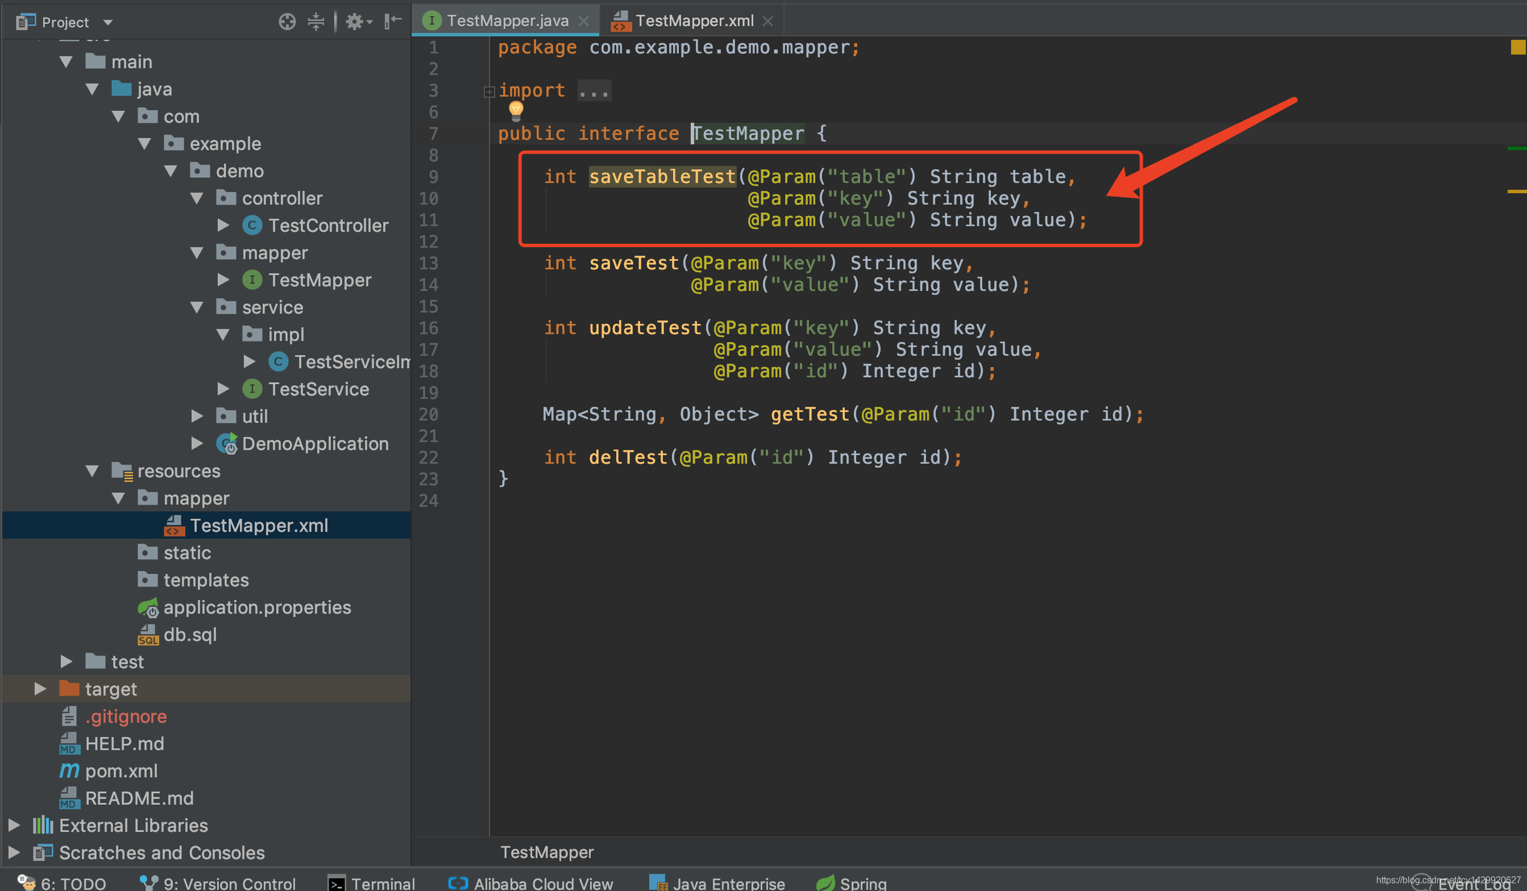The height and width of the screenshot is (891, 1527).
Task: Close the TestMapper.java tab
Action: click(x=583, y=21)
